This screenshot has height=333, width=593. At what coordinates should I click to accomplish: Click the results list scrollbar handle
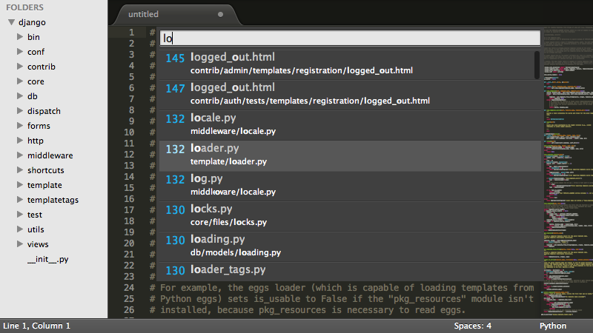tap(537, 65)
